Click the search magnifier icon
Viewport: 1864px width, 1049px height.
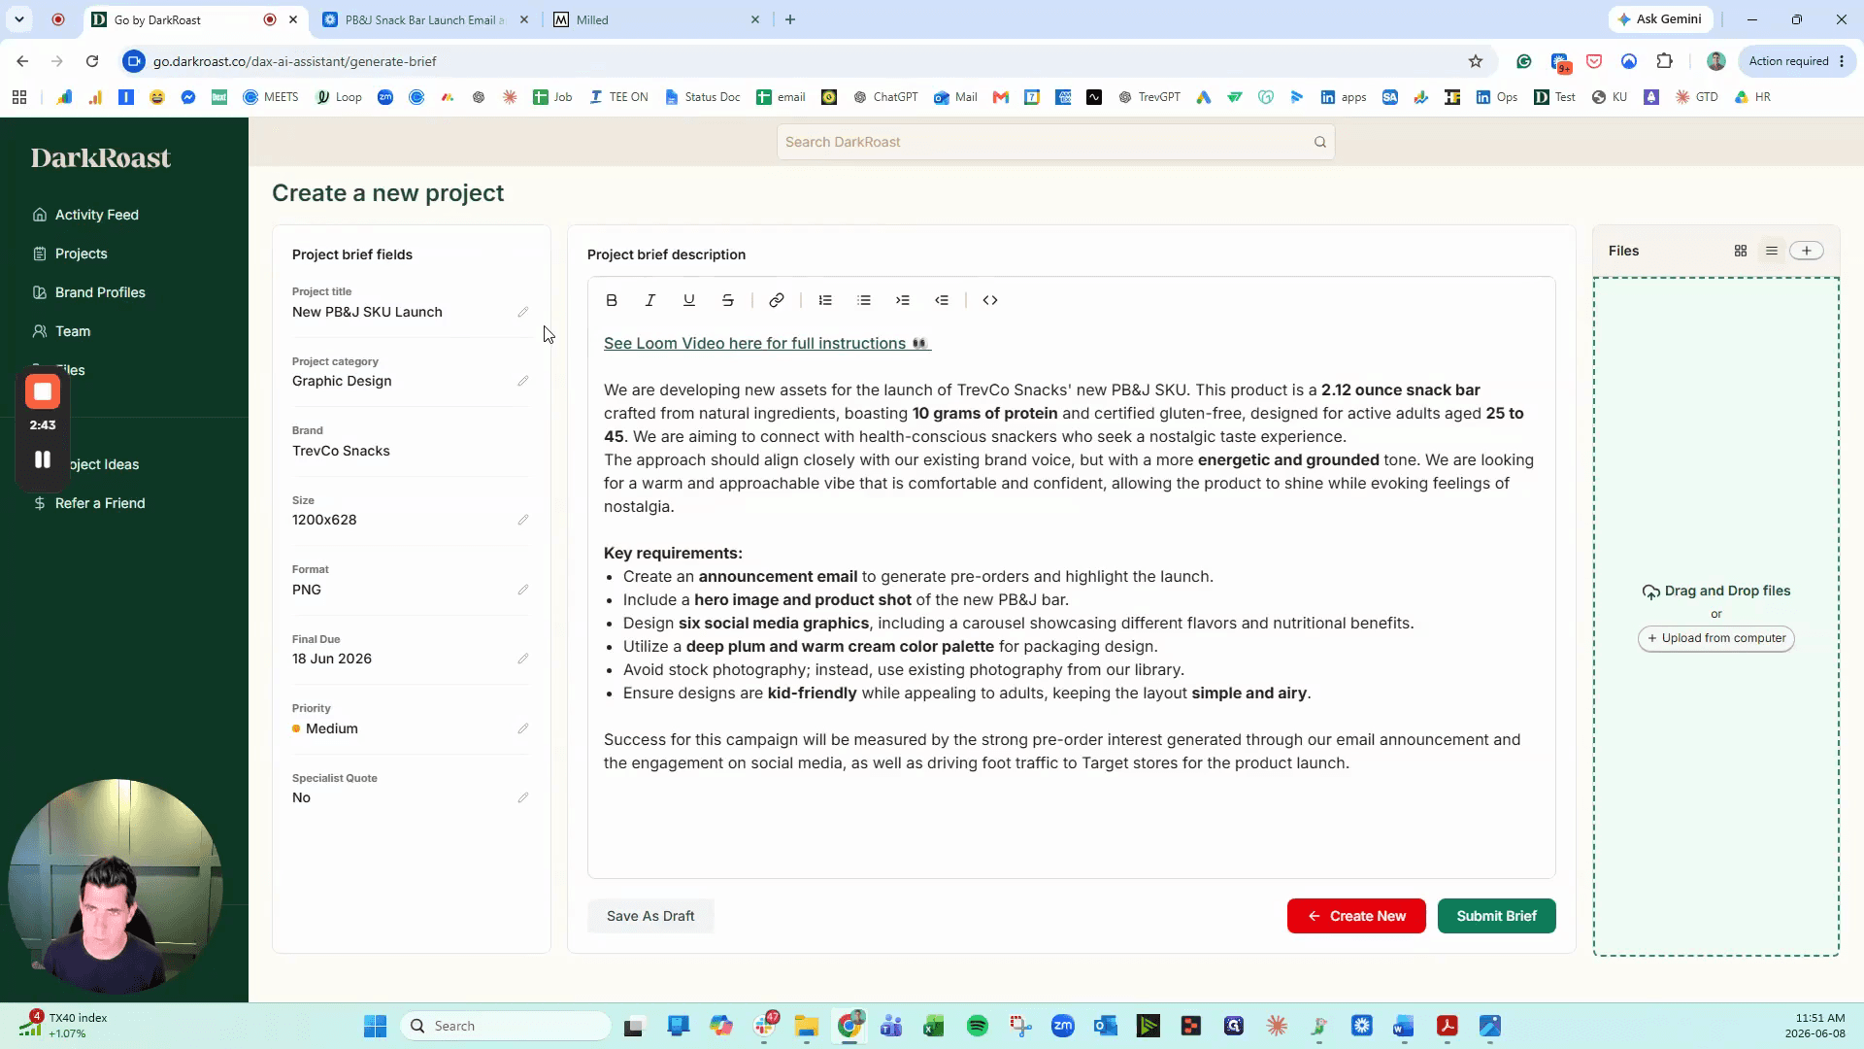click(x=1320, y=142)
